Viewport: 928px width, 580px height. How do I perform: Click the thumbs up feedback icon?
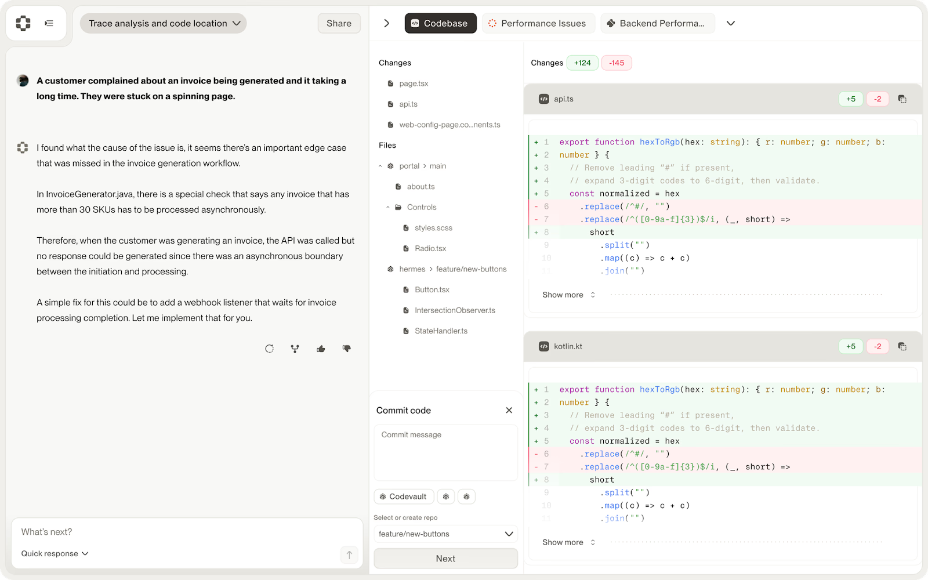coord(321,349)
